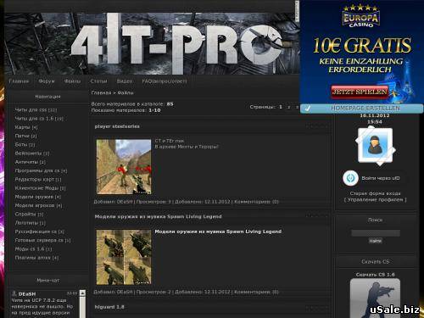Go to page 2 of the catalog
The width and height of the screenshot is (424, 318).
pyautogui.click(x=288, y=107)
